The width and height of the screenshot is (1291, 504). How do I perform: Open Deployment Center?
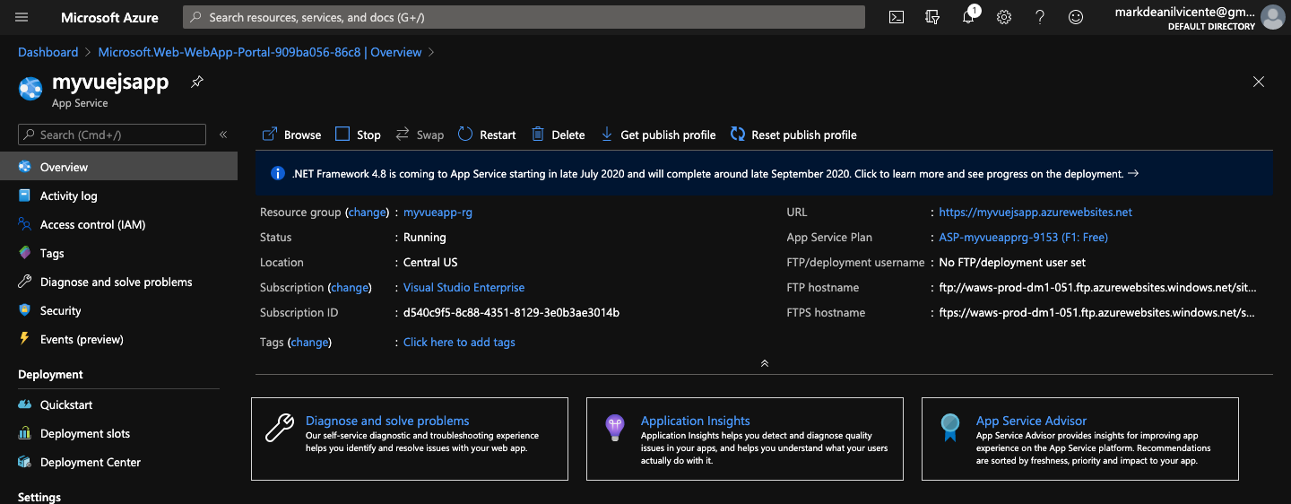coord(118,462)
